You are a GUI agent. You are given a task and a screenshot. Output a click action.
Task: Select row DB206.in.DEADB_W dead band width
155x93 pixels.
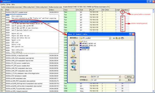coord(27,55)
